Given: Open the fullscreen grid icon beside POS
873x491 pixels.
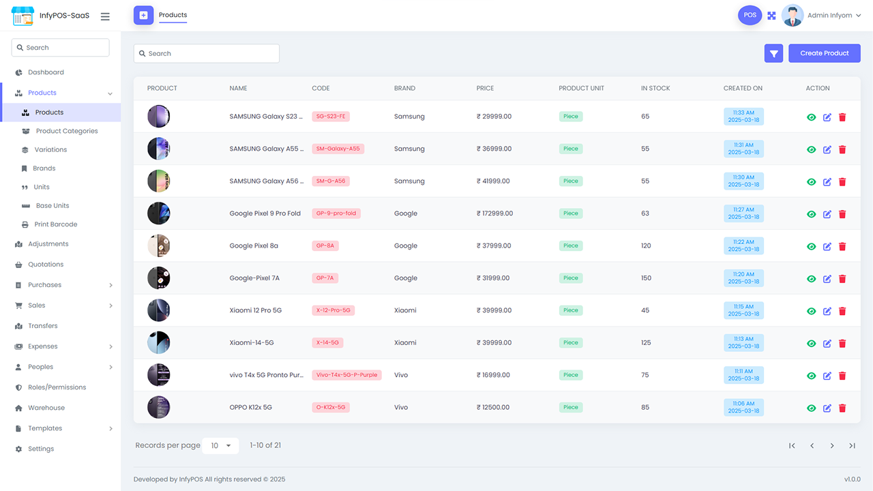Looking at the screenshot, I should click(771, 14).
